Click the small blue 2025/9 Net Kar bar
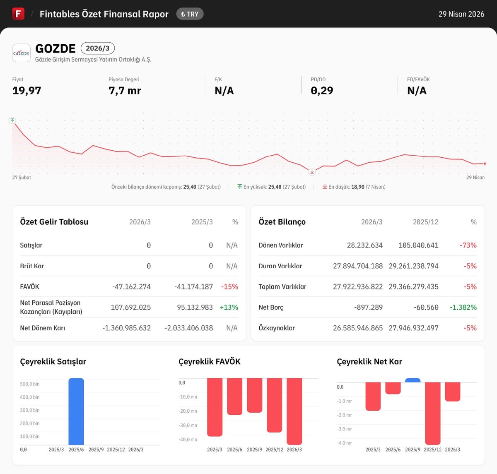 [x=413, y=380]
